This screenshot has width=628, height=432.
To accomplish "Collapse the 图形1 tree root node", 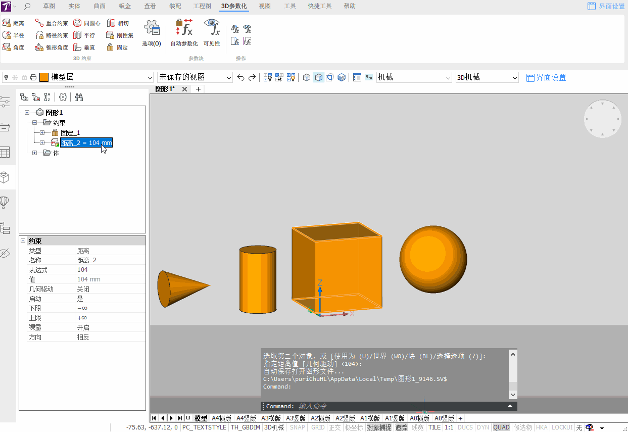I will point(27,113).
